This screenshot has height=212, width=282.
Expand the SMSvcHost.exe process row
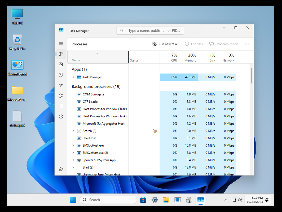pos(73,145)
